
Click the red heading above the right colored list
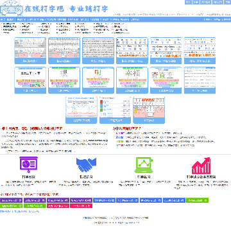coord(126,128)
